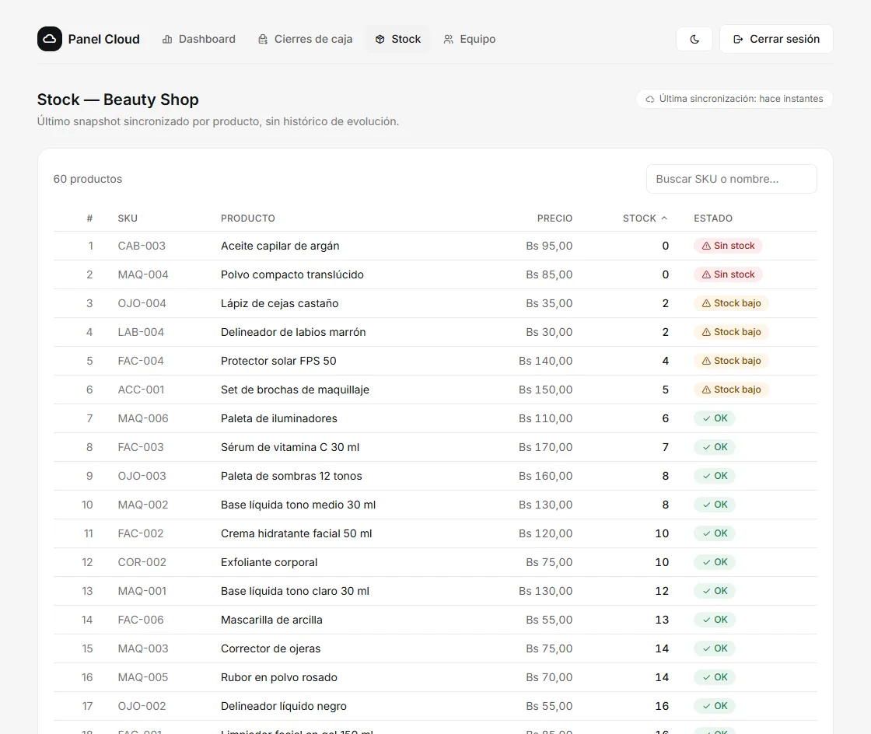Click checkmark icon in FAC-006 OK badge
The width and height of the screenshot is (871, 734).
pos(706,620)
